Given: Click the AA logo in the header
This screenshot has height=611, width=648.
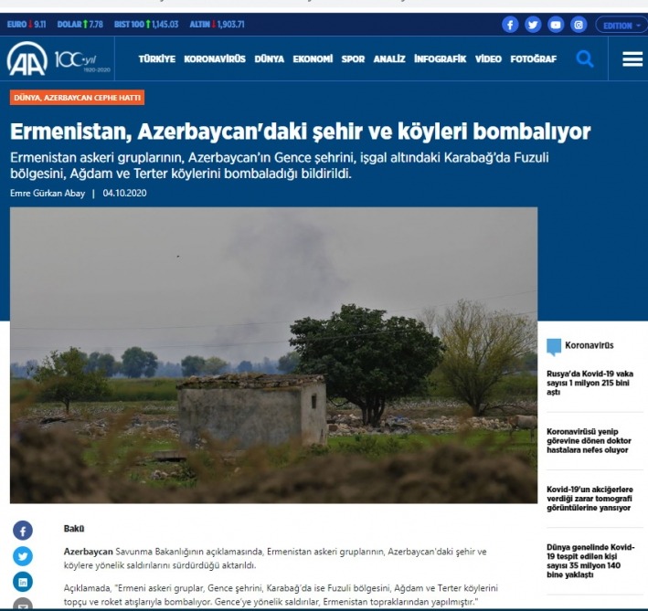Looking at the screenshot, I should click(27, 60).
